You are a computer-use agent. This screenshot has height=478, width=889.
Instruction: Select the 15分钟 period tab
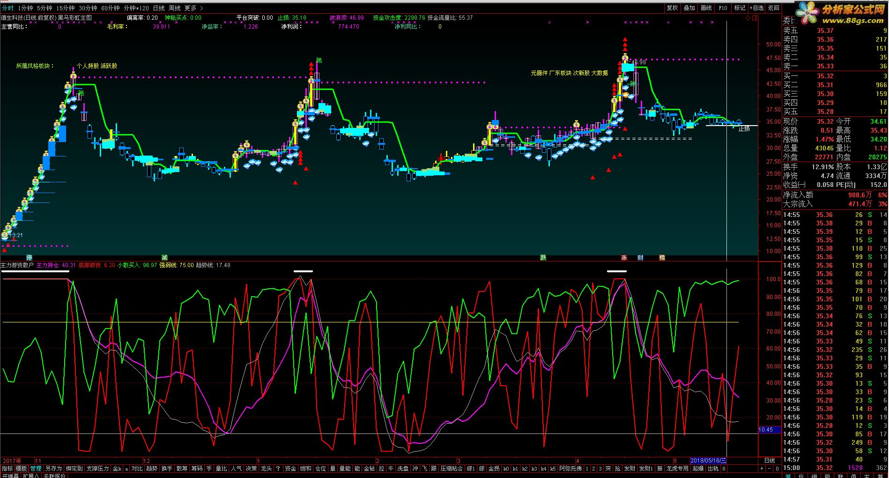click(x=65, y=8)
